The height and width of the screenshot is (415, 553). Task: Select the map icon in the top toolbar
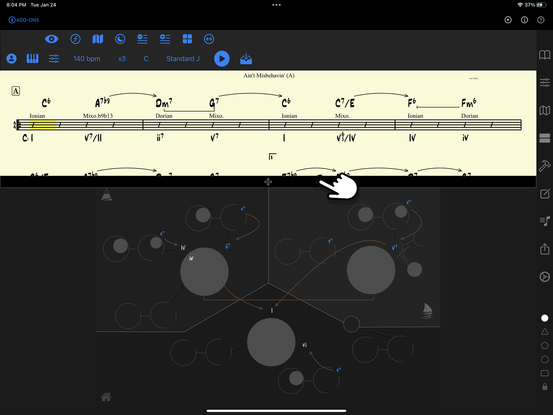tap(98, 39)
